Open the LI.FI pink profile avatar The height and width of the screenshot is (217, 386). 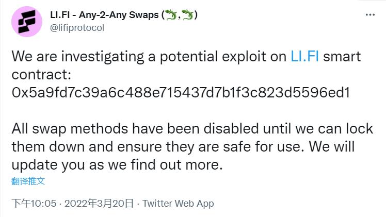pyautogui.click(x=27, y=22)
